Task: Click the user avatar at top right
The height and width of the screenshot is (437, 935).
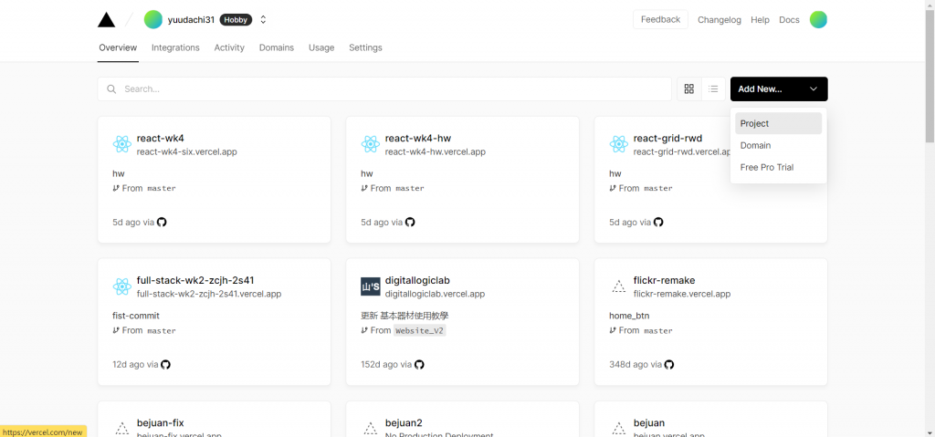Action: (818, 20)
